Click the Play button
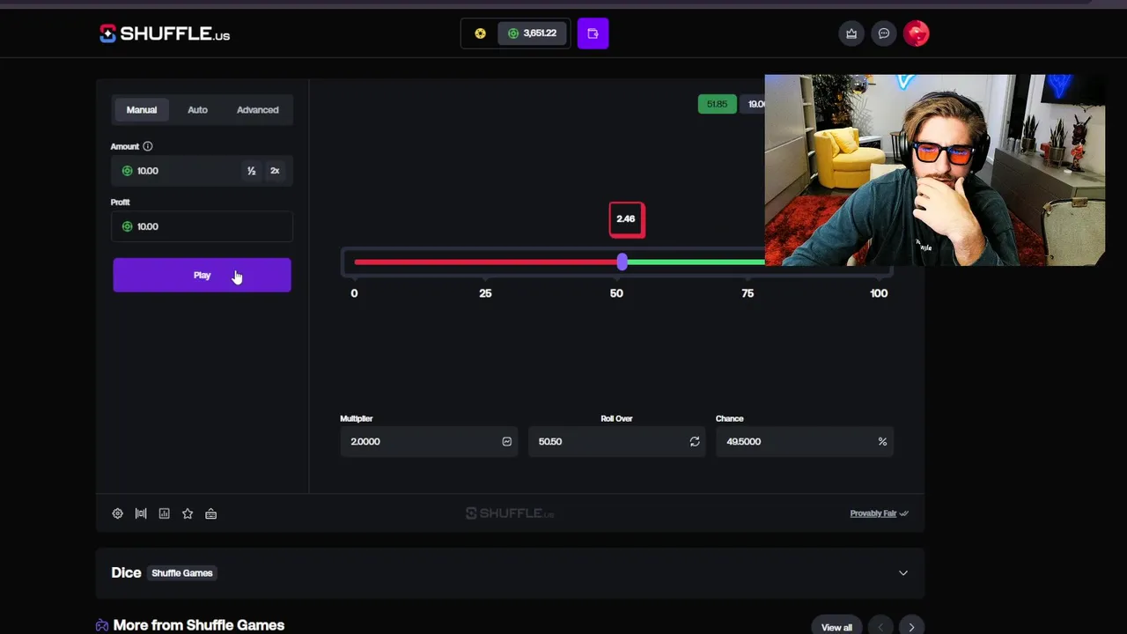The width and height of the screenshot is (1127, 634). click(x=202, y=275)
